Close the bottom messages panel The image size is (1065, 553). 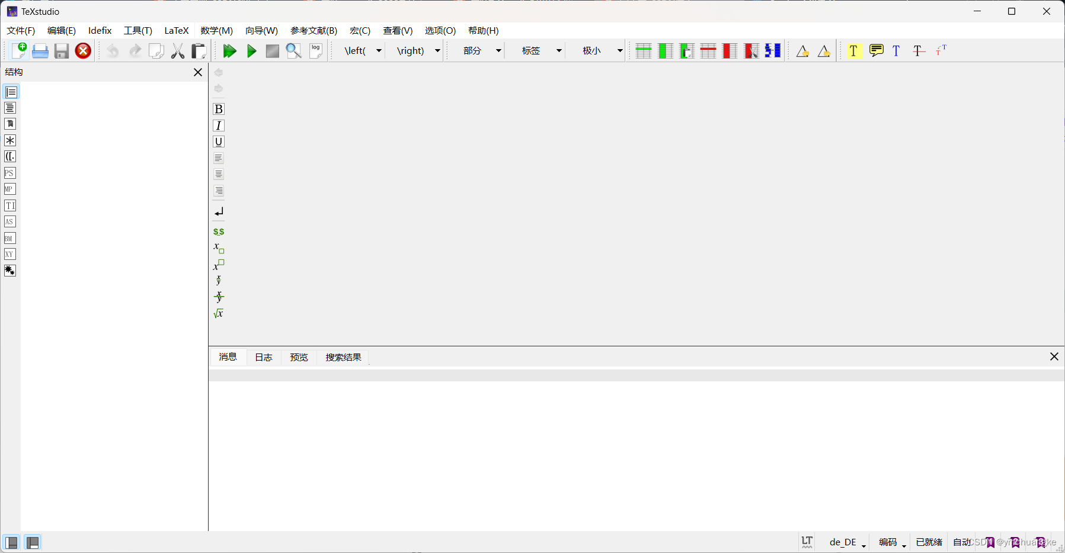pos(1054,356)
